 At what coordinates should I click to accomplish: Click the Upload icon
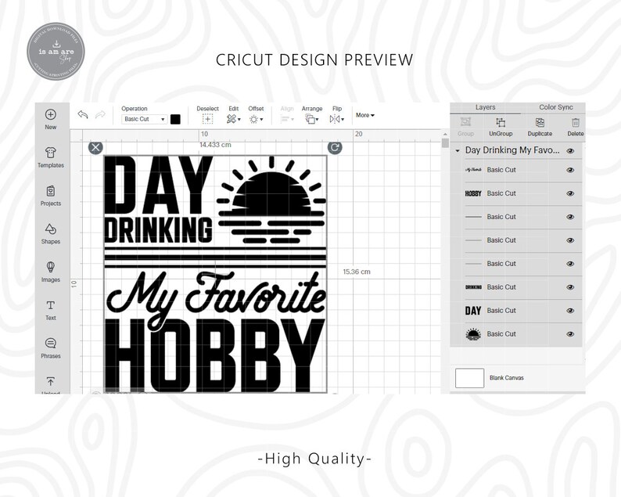point(50,381)
